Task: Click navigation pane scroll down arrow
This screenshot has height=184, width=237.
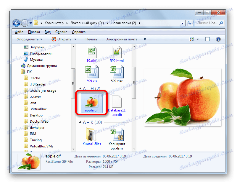Action: (x=73, y=149)
